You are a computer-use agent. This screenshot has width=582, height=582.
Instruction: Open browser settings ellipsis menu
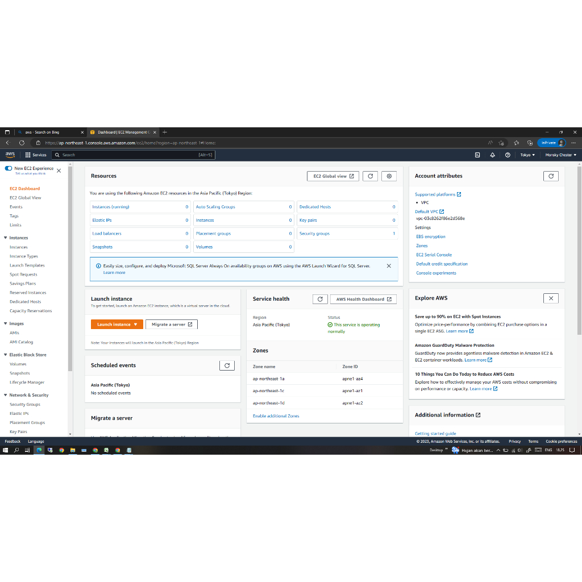573,143
